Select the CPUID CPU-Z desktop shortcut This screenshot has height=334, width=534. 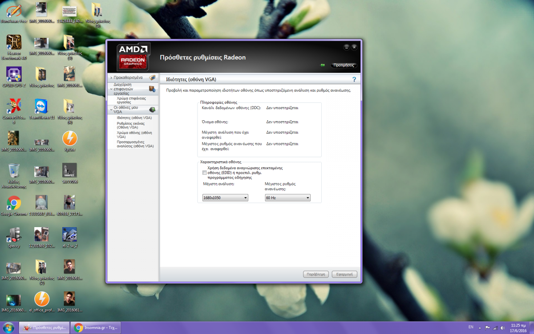click(14, 77)
